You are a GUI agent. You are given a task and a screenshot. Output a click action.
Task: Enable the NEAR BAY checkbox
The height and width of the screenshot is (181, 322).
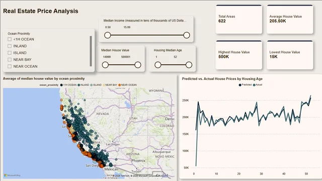(x=10, y=59)
